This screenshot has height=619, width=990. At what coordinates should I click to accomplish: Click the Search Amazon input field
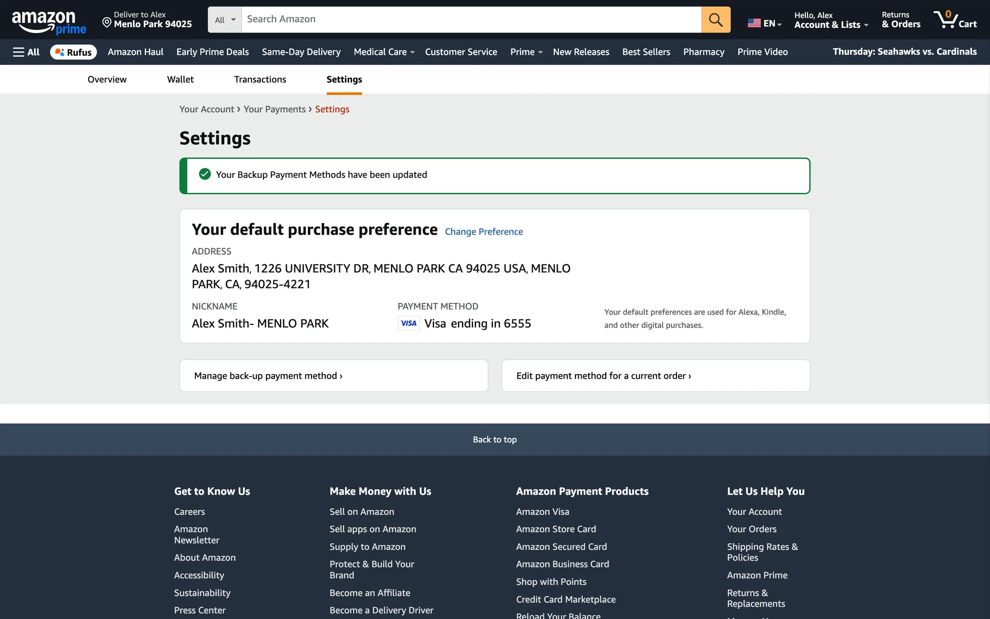coord(471,20)
